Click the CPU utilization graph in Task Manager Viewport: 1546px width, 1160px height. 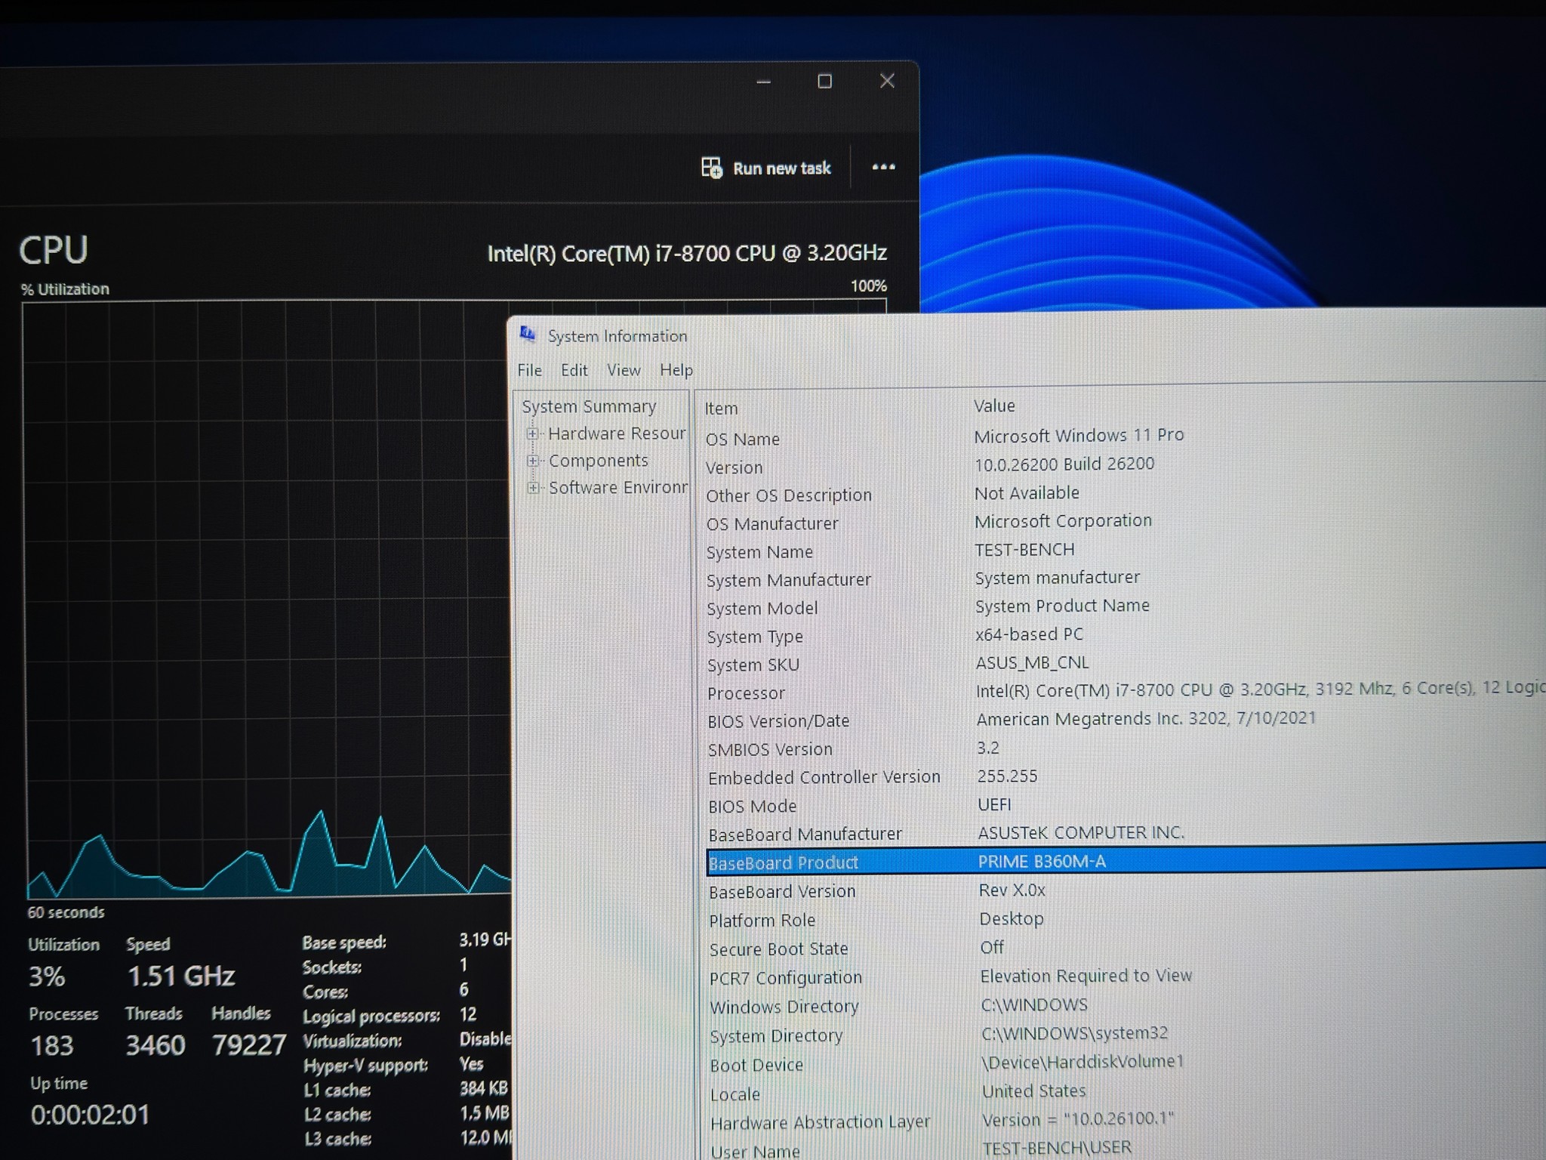coord(268,599)
